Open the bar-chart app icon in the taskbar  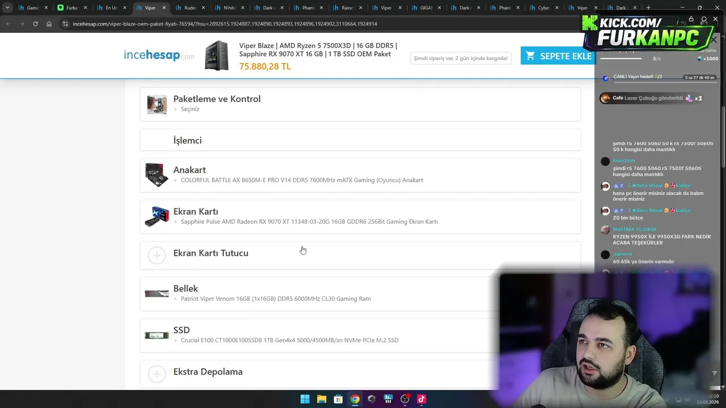(388, 399)
